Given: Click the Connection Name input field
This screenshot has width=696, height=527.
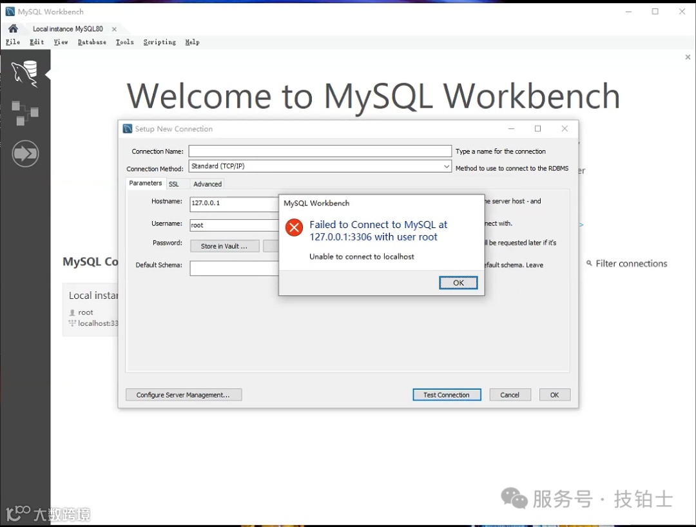Looking at the screenshot, I should point(320,151).
